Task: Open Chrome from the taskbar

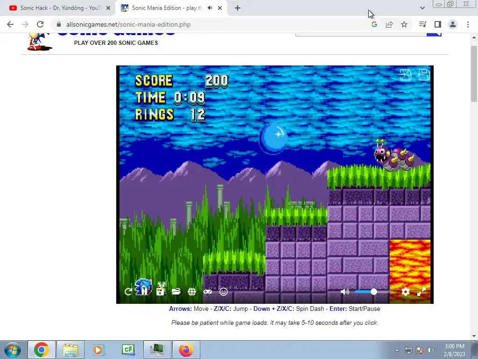Action: 42,350
